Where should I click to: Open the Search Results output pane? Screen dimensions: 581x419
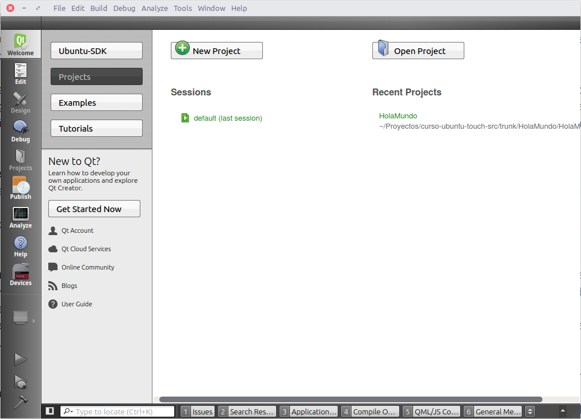[247, 412]
